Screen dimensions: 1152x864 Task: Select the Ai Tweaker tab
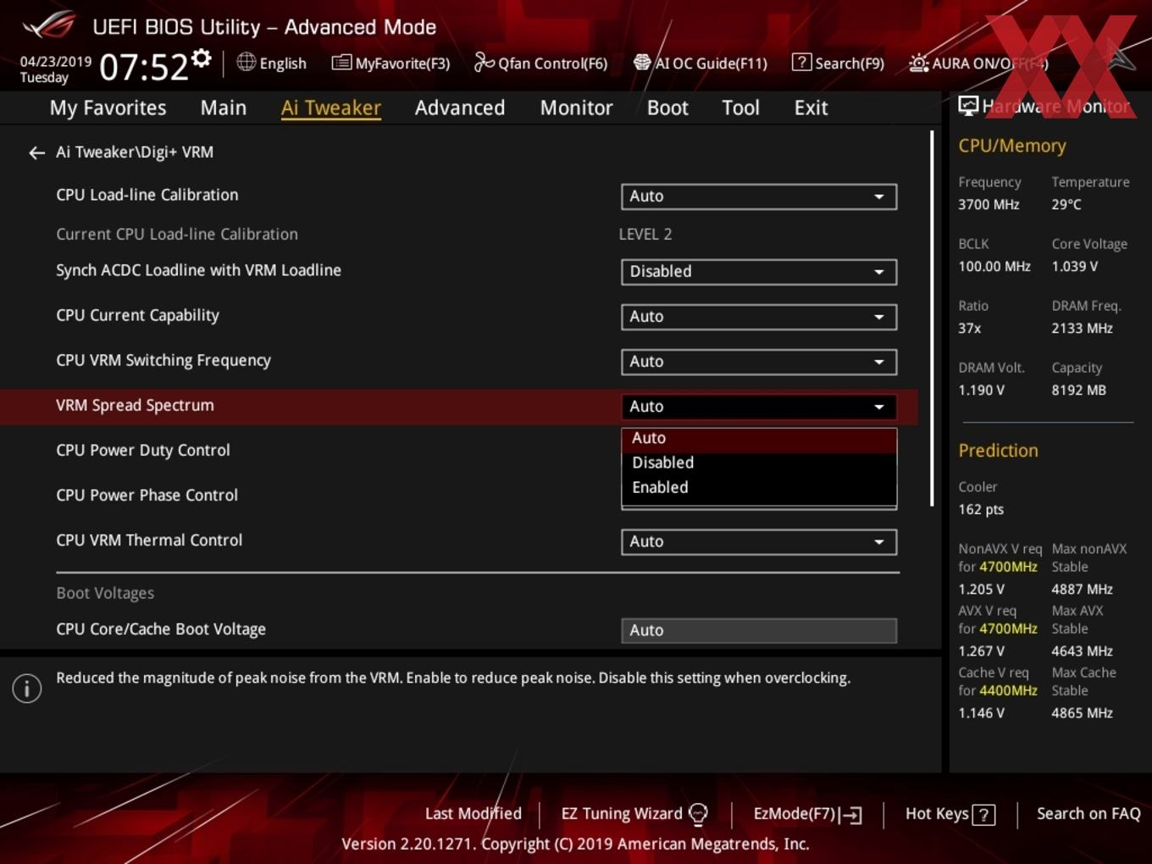(x=331, y=108)
